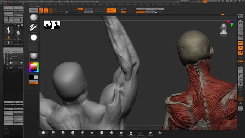
Task: Click Save As button in Tool palette
Action: [18, 8]
